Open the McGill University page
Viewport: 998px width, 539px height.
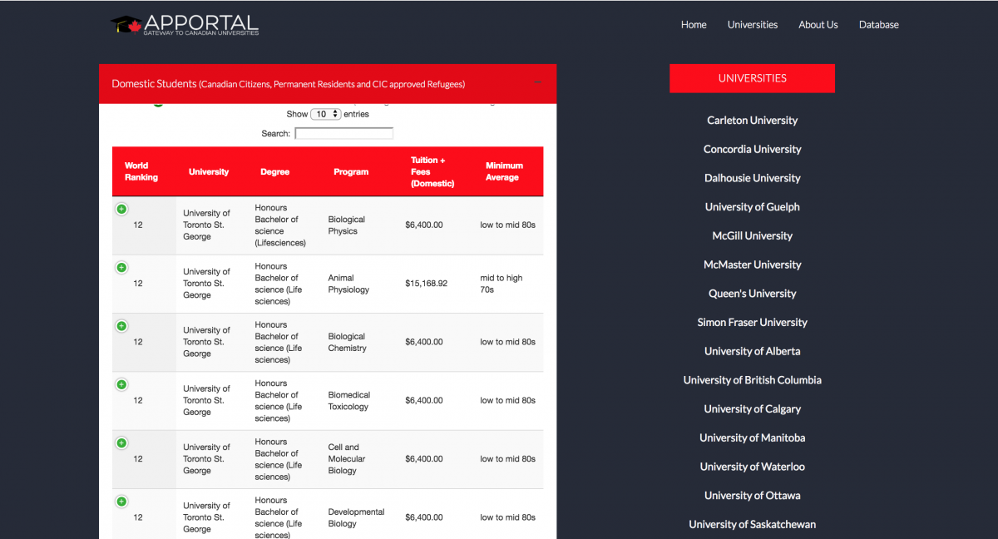pos(752,235)
